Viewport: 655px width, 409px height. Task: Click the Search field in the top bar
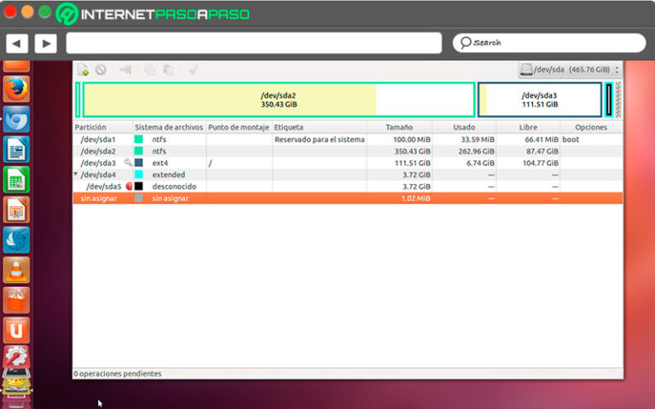[x=548, y=43]
